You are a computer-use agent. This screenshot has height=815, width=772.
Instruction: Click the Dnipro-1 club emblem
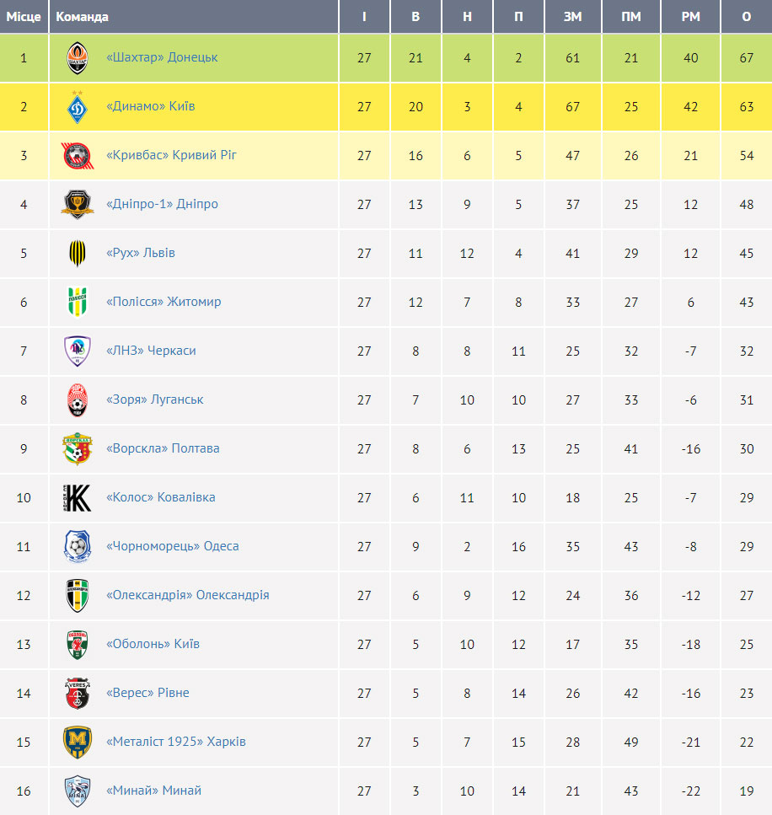pyautogui.click(x=78, y=204)
